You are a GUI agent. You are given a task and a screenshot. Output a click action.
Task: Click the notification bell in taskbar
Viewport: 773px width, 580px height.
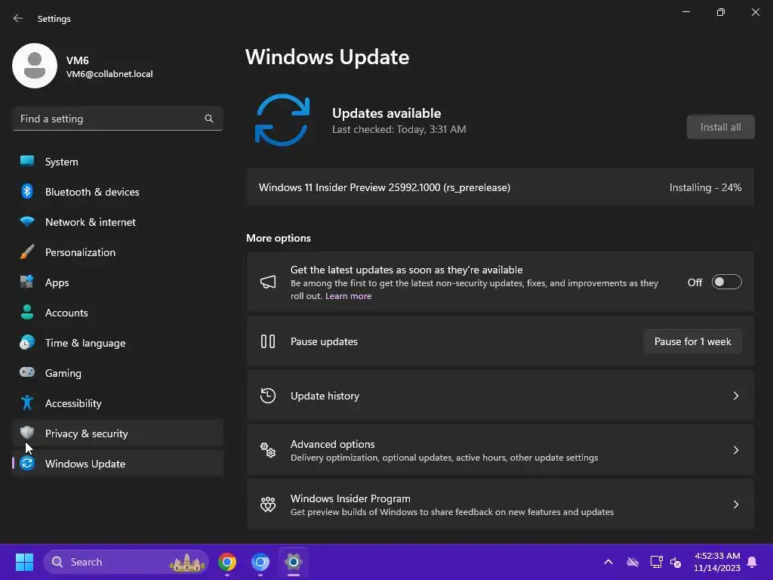tap(753, 562)
